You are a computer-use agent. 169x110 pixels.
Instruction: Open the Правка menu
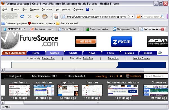tap(15, 9)
